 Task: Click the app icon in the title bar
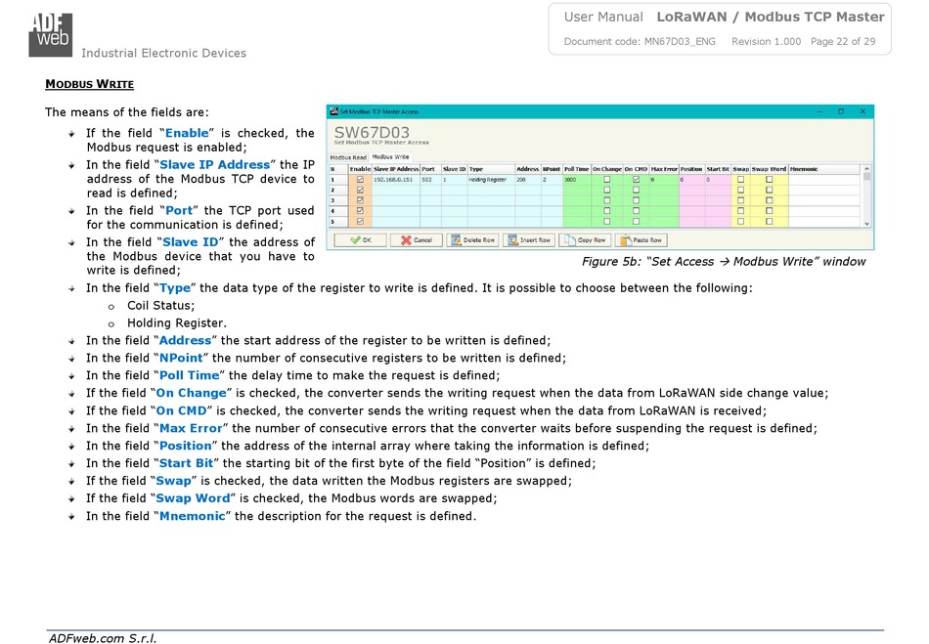(333, 112)
